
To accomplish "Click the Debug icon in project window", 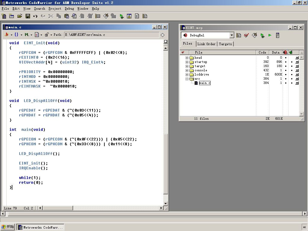I will click(x=262, y=35).
